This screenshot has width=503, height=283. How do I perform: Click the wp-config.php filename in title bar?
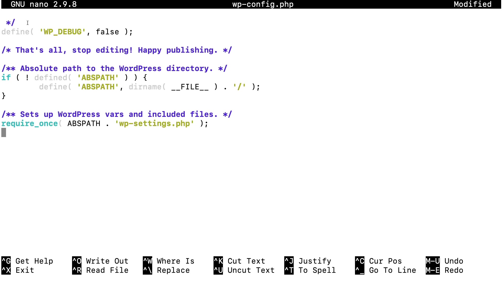coord(263,4)
